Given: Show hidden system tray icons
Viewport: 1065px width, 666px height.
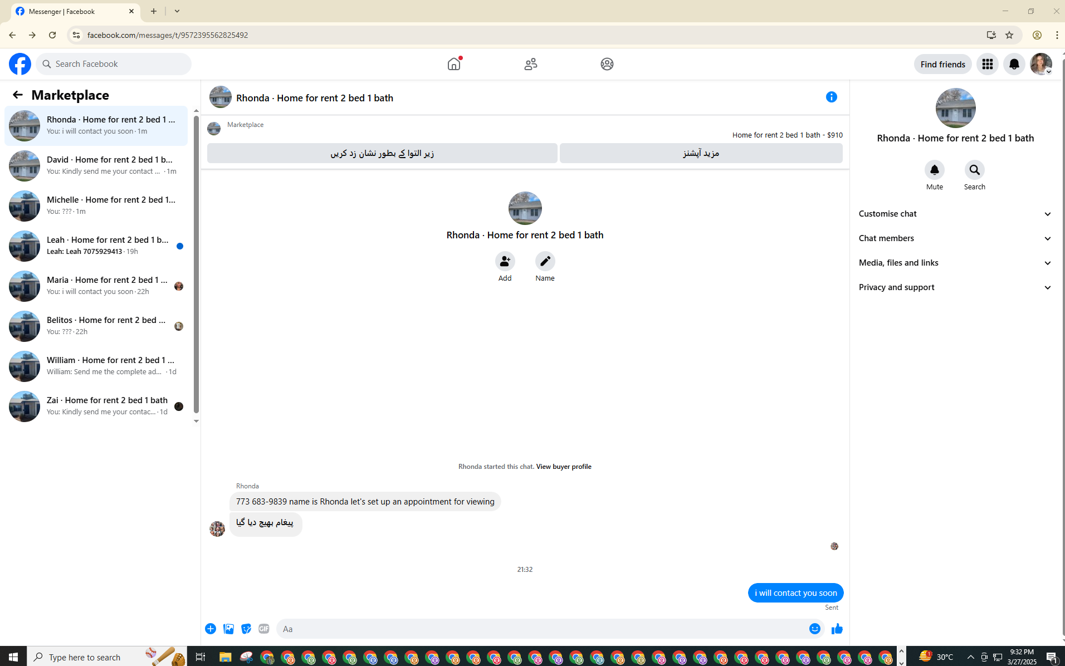Looking at the screenshot, I should point(971,657).
